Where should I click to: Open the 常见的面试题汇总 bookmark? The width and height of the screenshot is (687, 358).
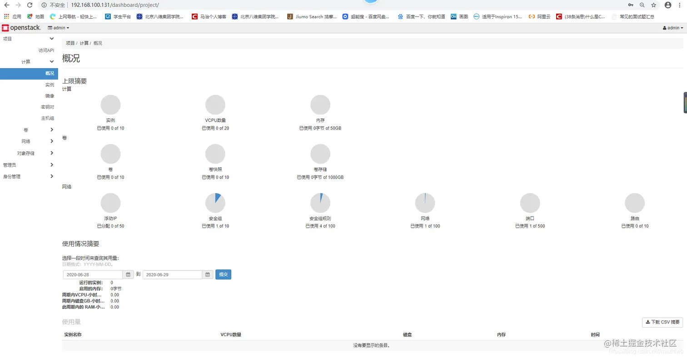[x=633, y=16]
